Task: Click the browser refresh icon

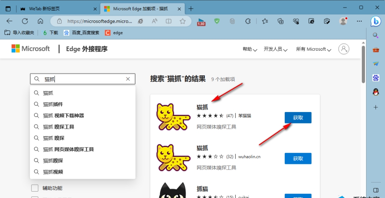Action: tap(25, 21)
